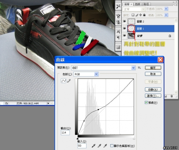Screen dimensions: 179x150
Task: Click the lock transparent pixels icon
Action: (x=133, y=15)
